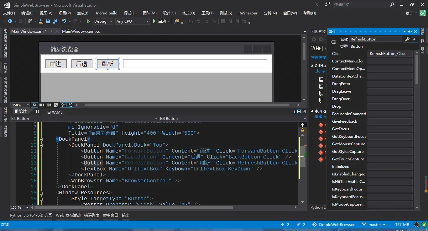Click the fx effects icon in designer bar
Image resolution: width=428 pixels, height=231 pixels.
pos(34,105)
